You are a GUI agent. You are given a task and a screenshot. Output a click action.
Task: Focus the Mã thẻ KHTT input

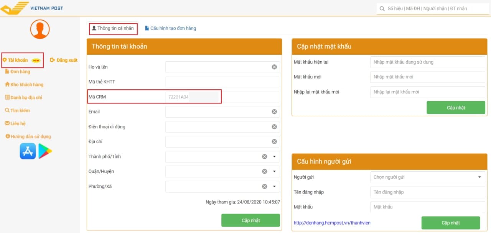point(222,82)
